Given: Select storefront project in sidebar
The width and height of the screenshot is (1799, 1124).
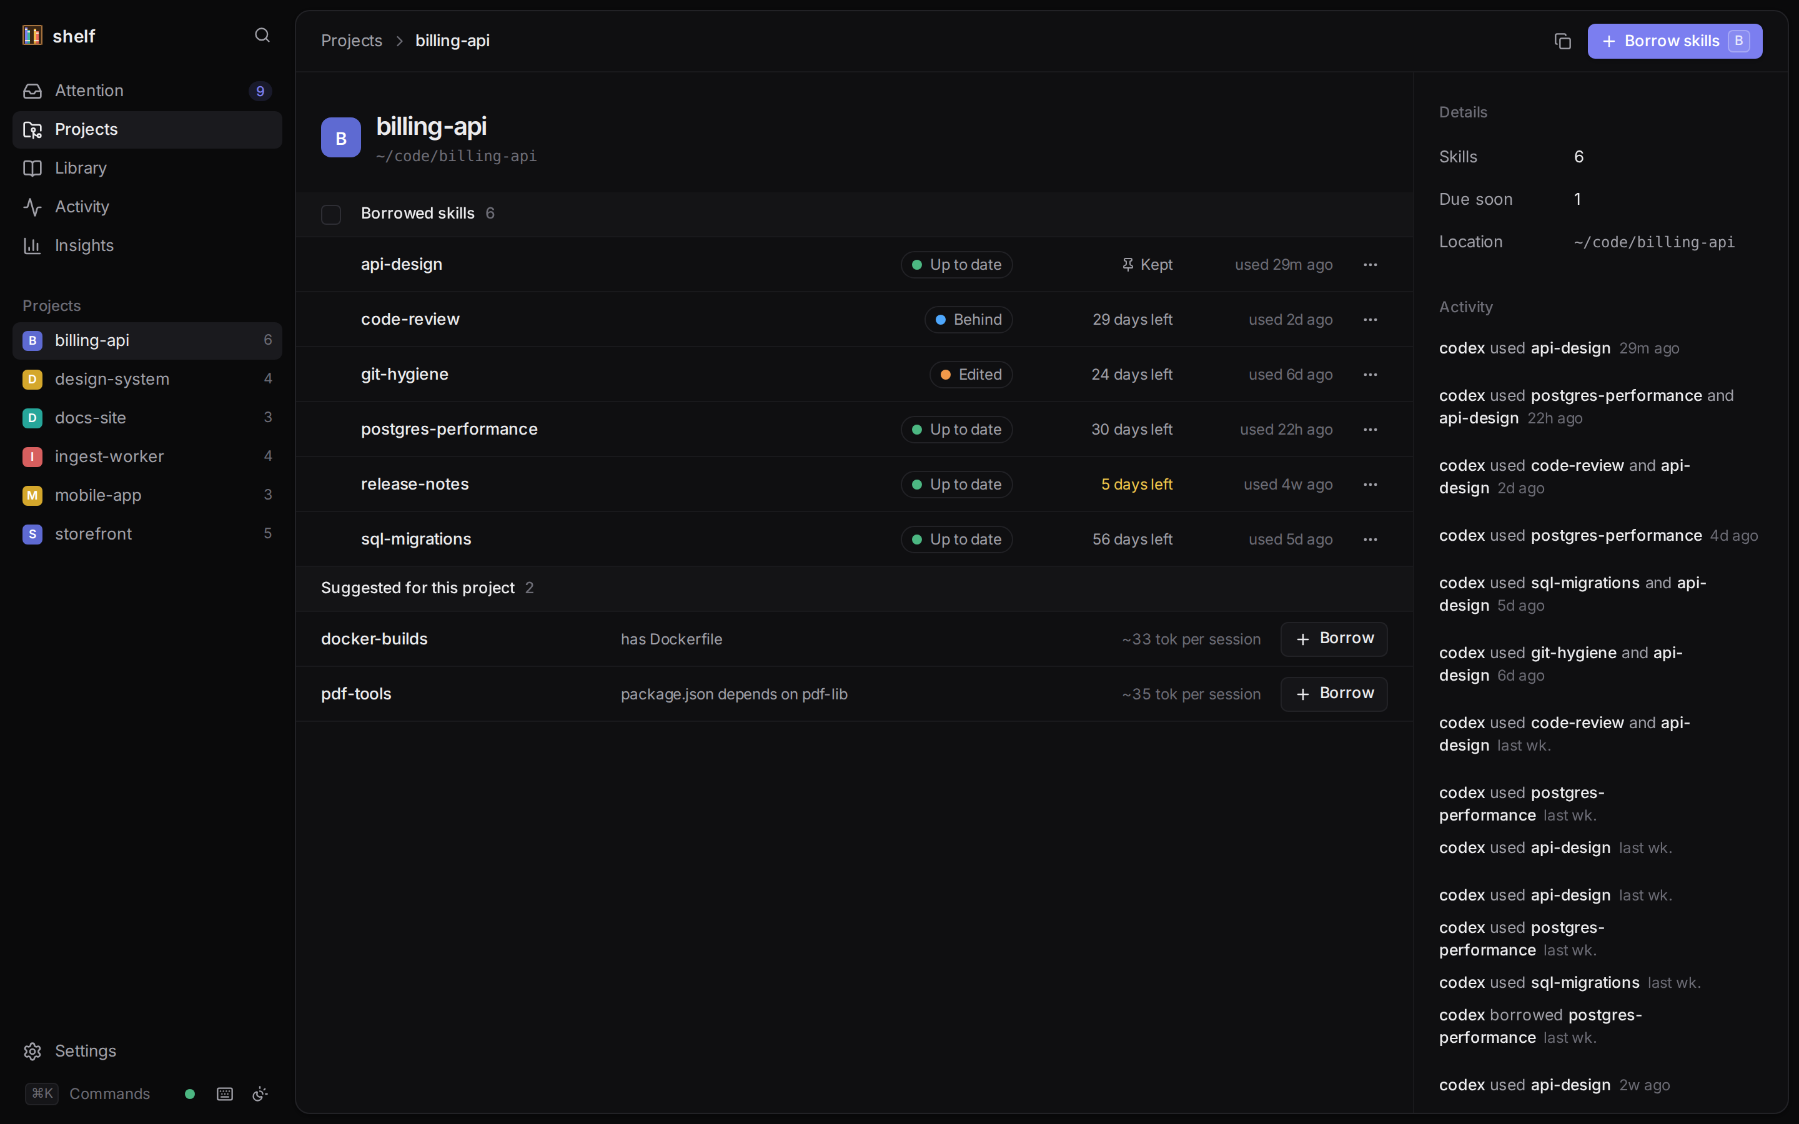Looking at the screenshot, I should [147, 534].
